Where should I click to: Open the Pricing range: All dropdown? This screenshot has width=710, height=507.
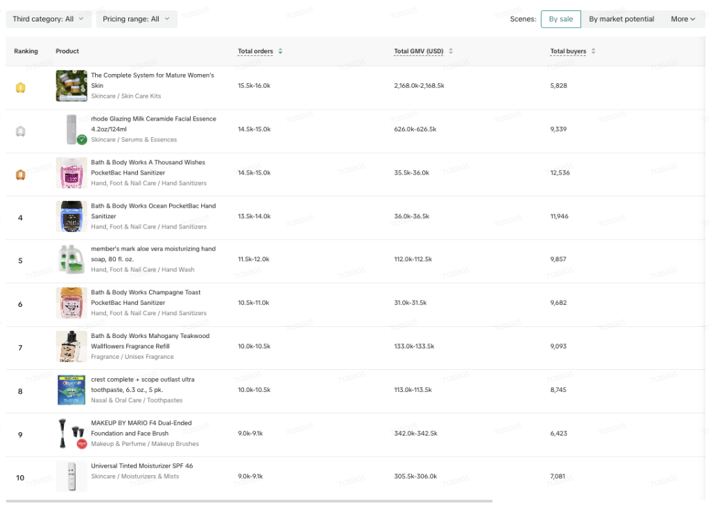pyautogui.click(x=137, y=19)
